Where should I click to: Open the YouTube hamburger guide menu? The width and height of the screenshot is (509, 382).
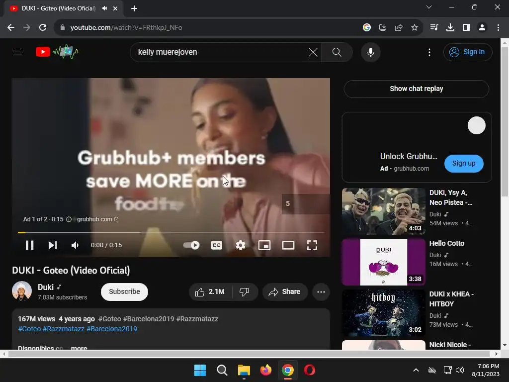click(18, 52)
